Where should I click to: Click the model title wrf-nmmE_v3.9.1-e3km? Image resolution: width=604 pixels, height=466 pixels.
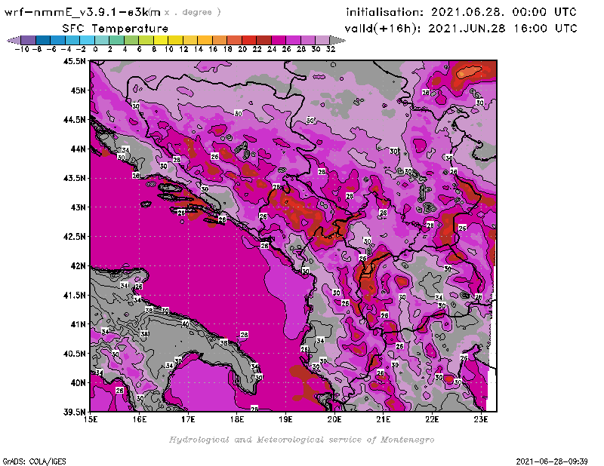pyautogui.click(x=82, y=12)
